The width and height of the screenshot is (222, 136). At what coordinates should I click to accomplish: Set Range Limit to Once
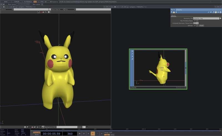[112, 135]
